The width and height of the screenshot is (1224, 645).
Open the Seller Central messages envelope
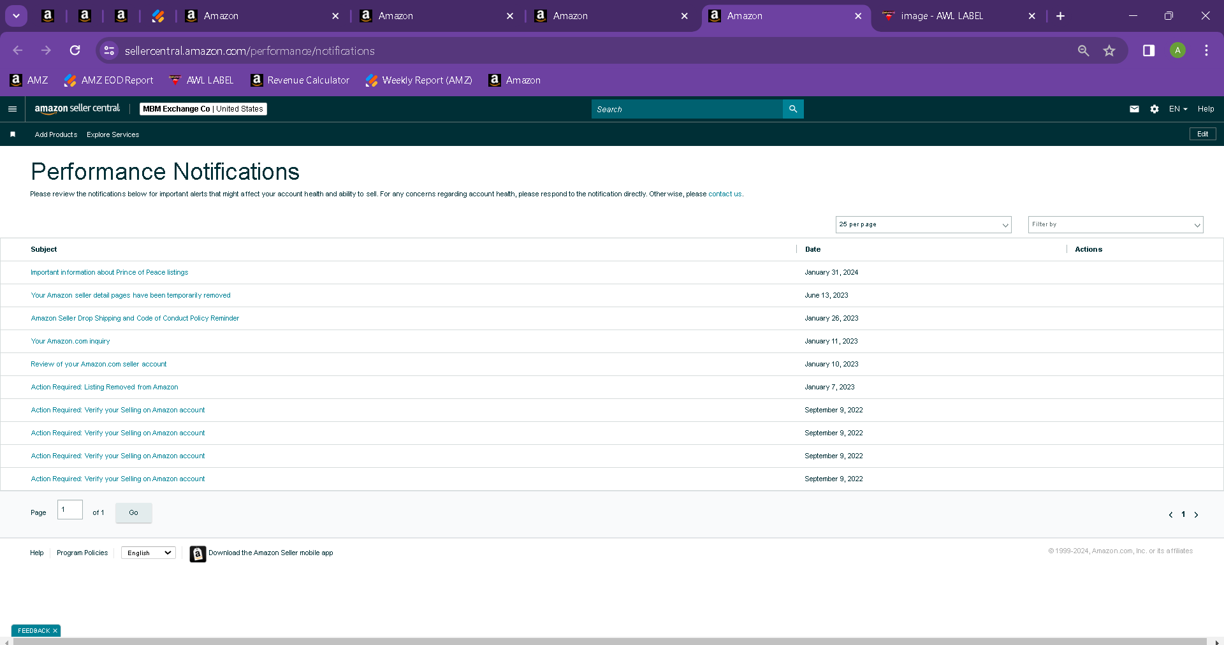(x=1134, y=109)
